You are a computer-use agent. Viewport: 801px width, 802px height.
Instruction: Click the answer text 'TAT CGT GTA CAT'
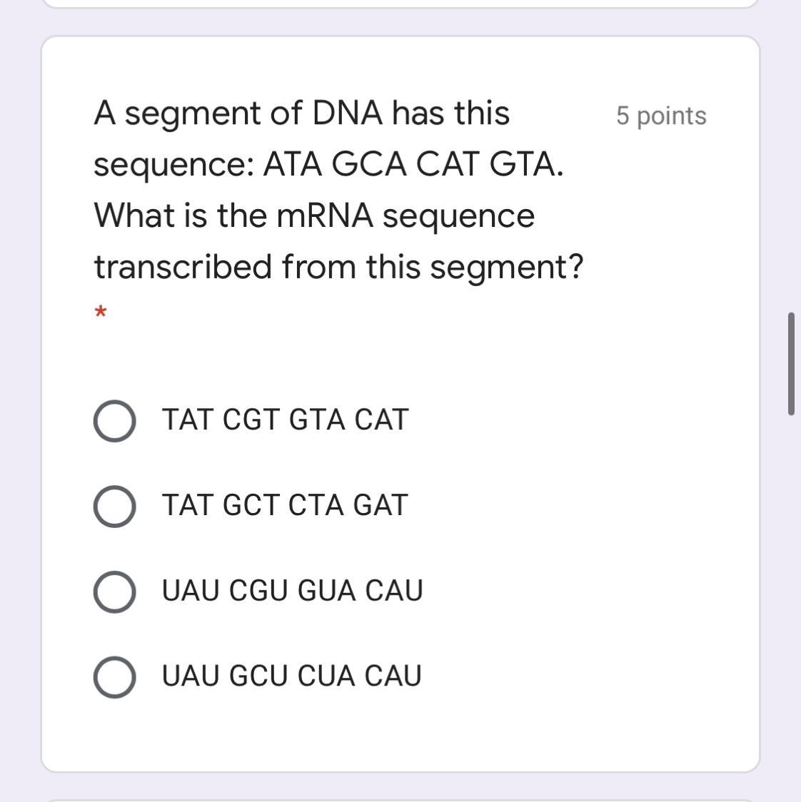pyautogui.click(x=285, y=420)
